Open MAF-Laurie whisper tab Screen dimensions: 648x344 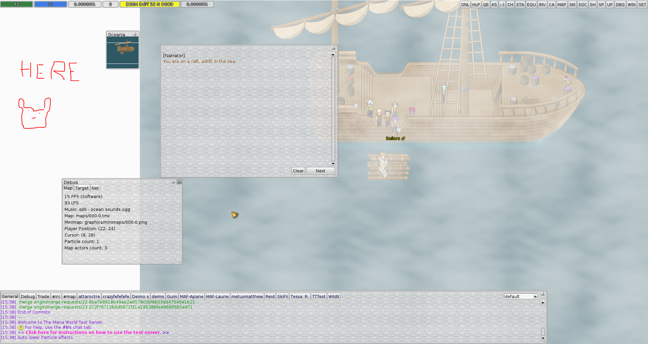coord(217,296)
